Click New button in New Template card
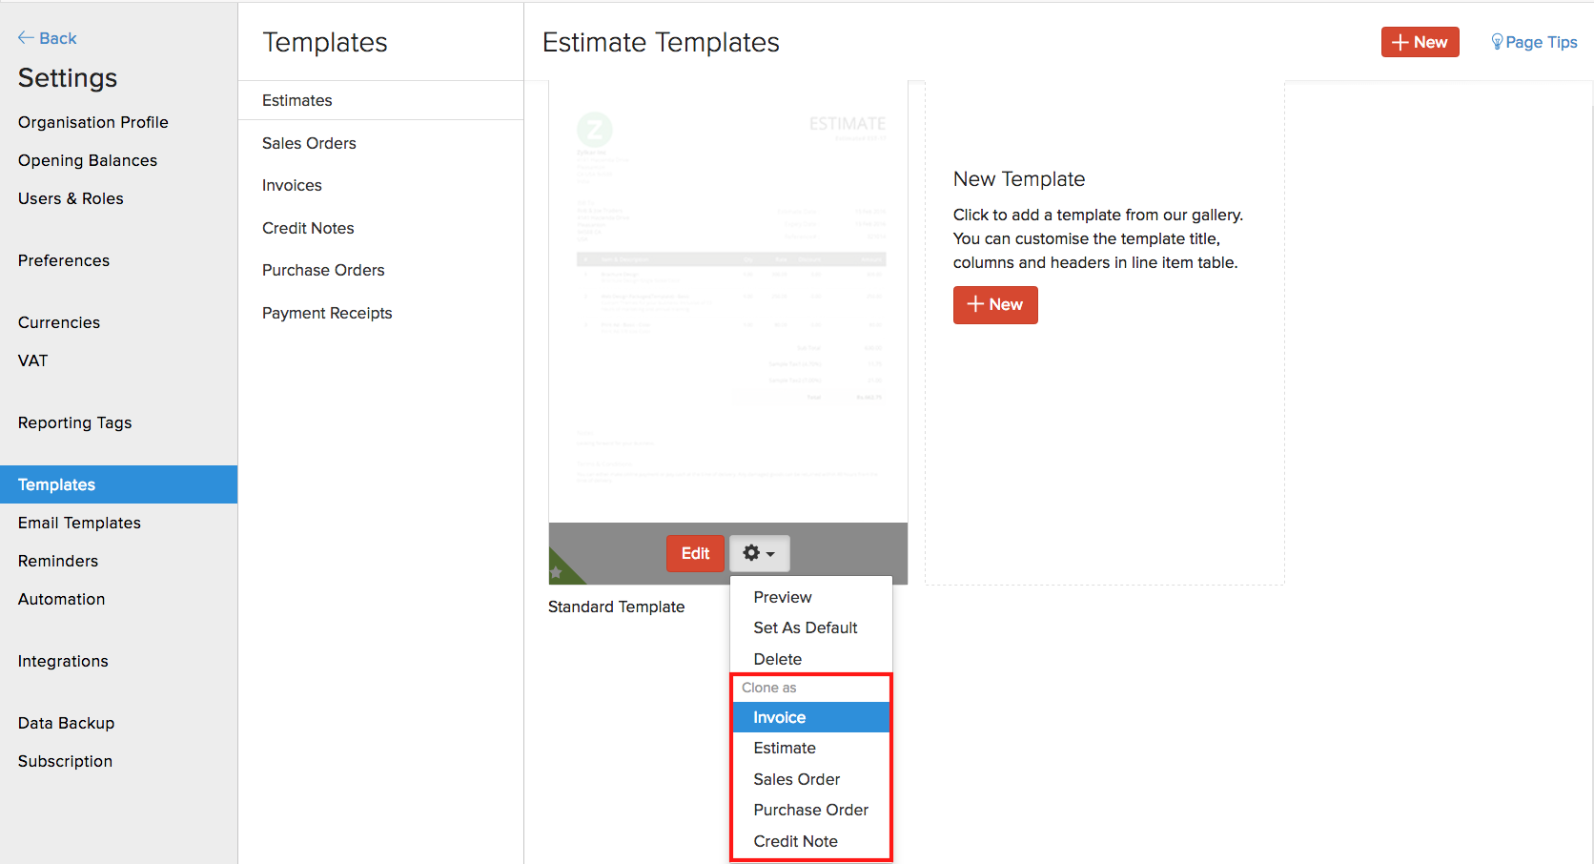The width and height of the screenshot is (1594, 864). [995, 305]
